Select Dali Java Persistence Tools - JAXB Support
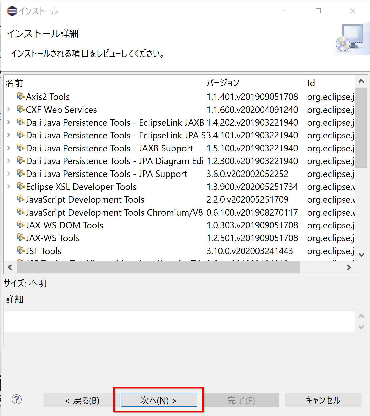This screenshot has width=370, height=416. [x=179, y=148]
